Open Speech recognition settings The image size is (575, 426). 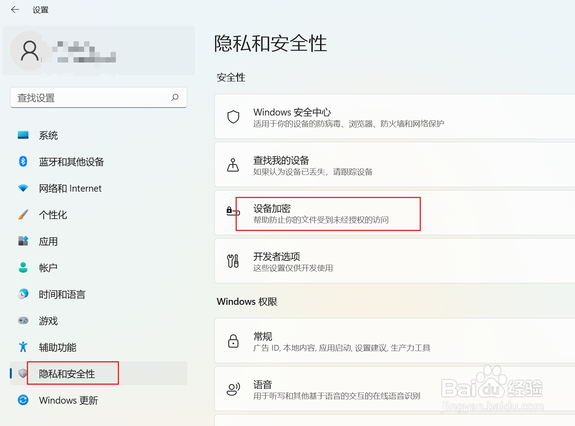[x=337, y=390]
